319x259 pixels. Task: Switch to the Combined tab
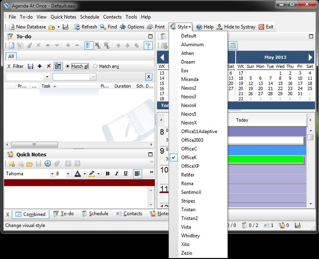pyautogui.click(x=30, y=215)
